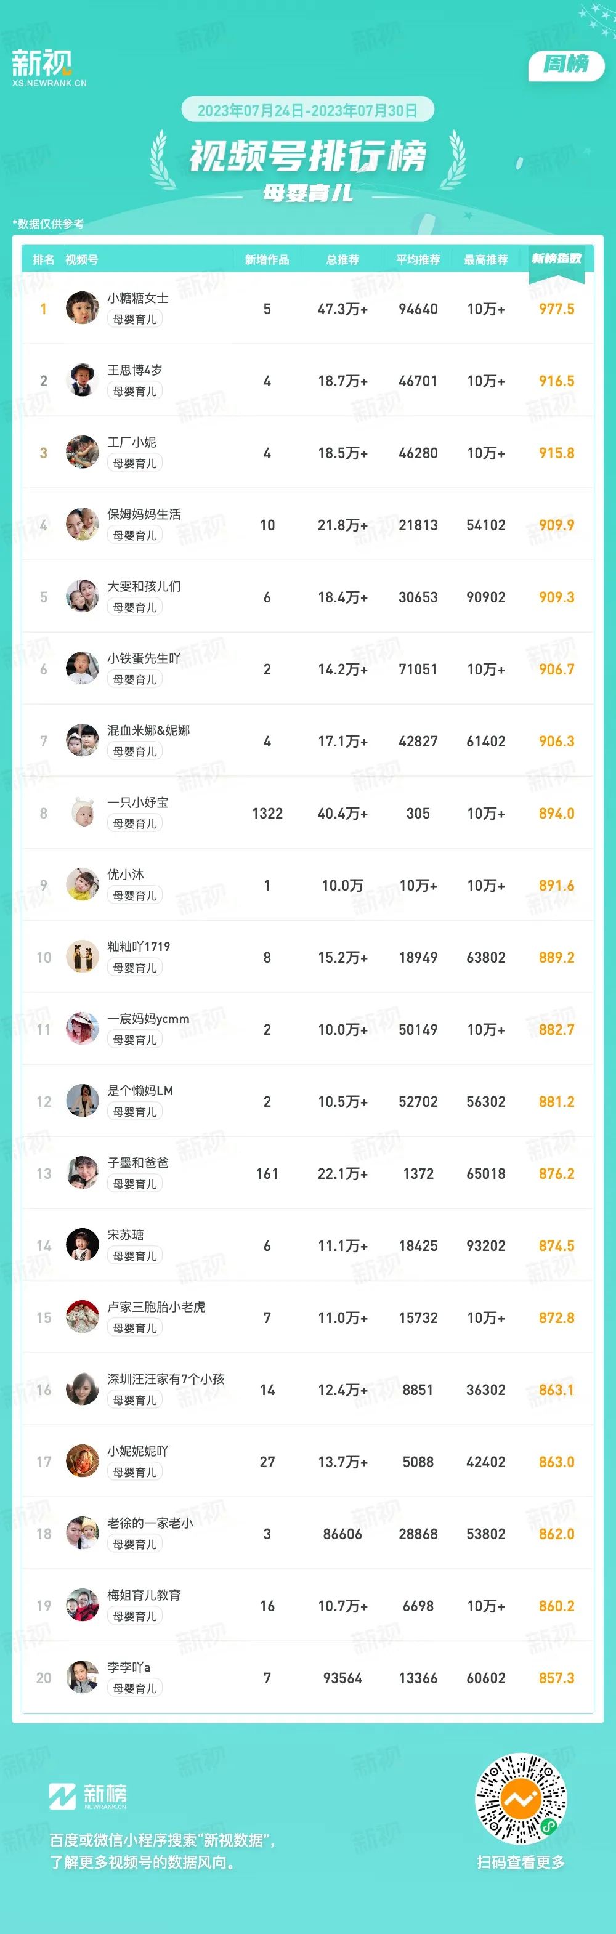616x1934 pixels.
Task: Click the 李李吖a avatar
Action: point(83,1678)
